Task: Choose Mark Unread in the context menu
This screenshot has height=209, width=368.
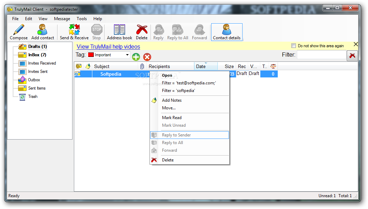Action: click(x=190, y=125)
